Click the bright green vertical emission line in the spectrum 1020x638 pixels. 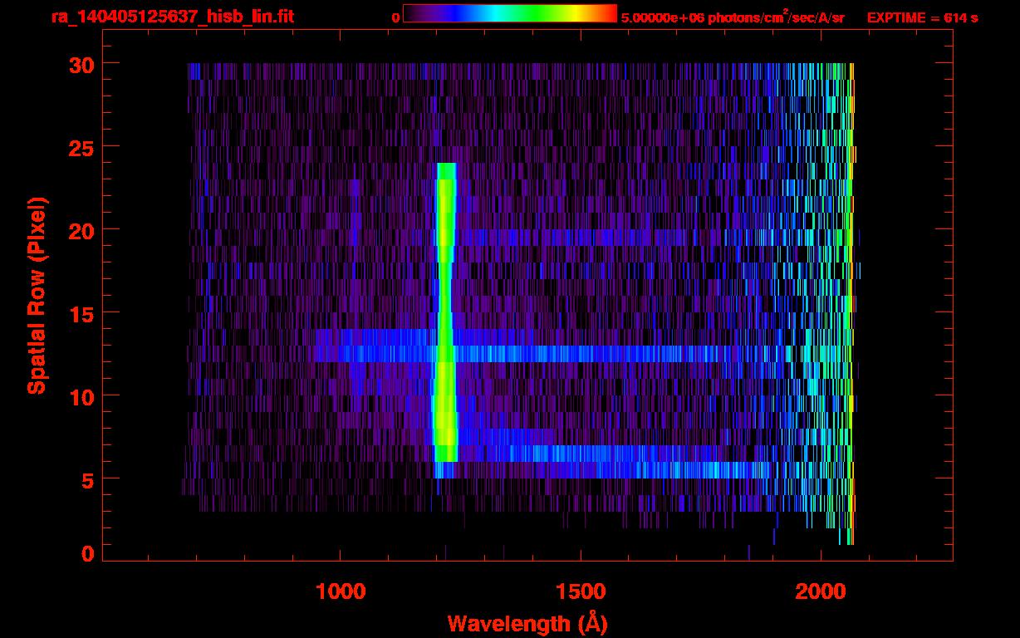click(x=445, y=312)
